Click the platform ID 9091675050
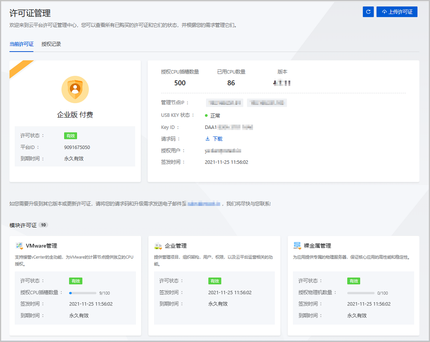Image resolution: width=430 pixels, height=342 pixels. click(x=77, y=147)
